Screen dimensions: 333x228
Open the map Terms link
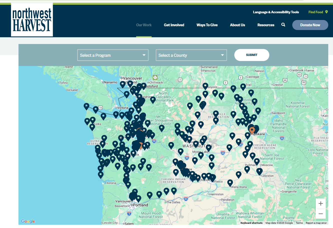point(299,223)
